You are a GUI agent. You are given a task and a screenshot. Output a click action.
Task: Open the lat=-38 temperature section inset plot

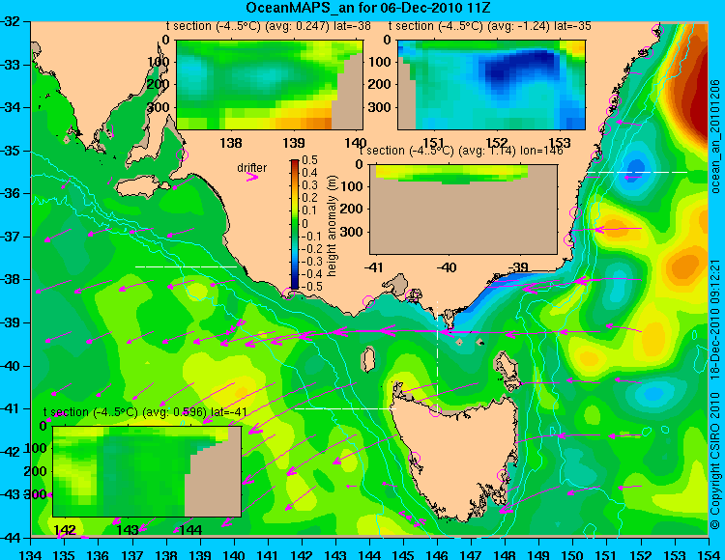270,85
